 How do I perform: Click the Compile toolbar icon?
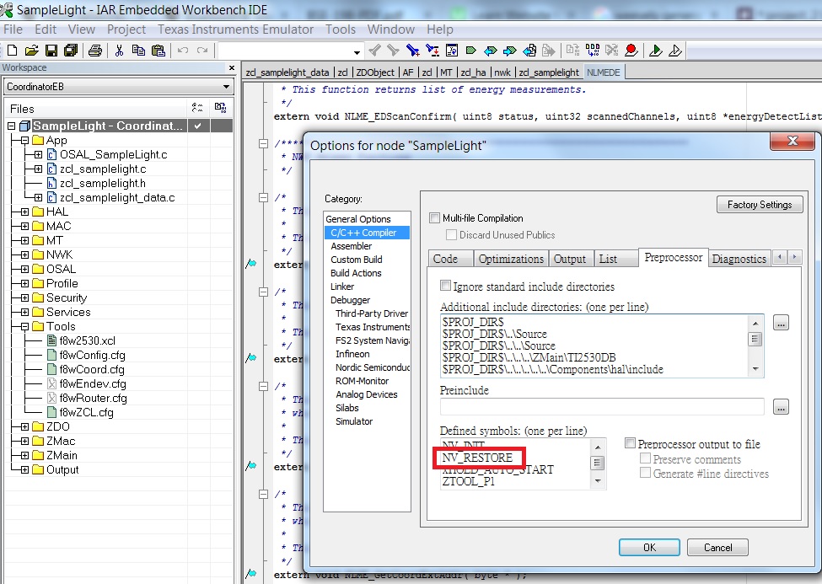point(572,51)
